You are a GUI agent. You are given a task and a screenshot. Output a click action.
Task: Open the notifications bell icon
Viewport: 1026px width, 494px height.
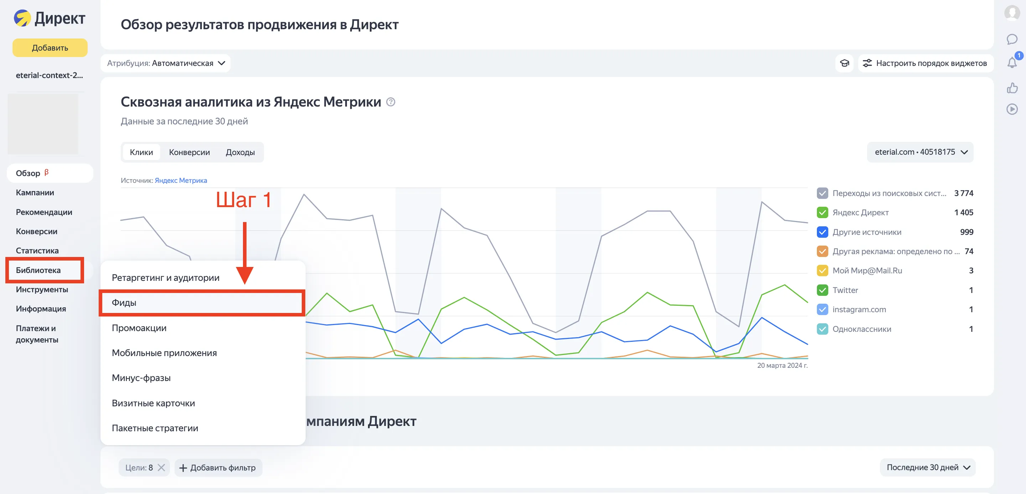pos(1012,62)
